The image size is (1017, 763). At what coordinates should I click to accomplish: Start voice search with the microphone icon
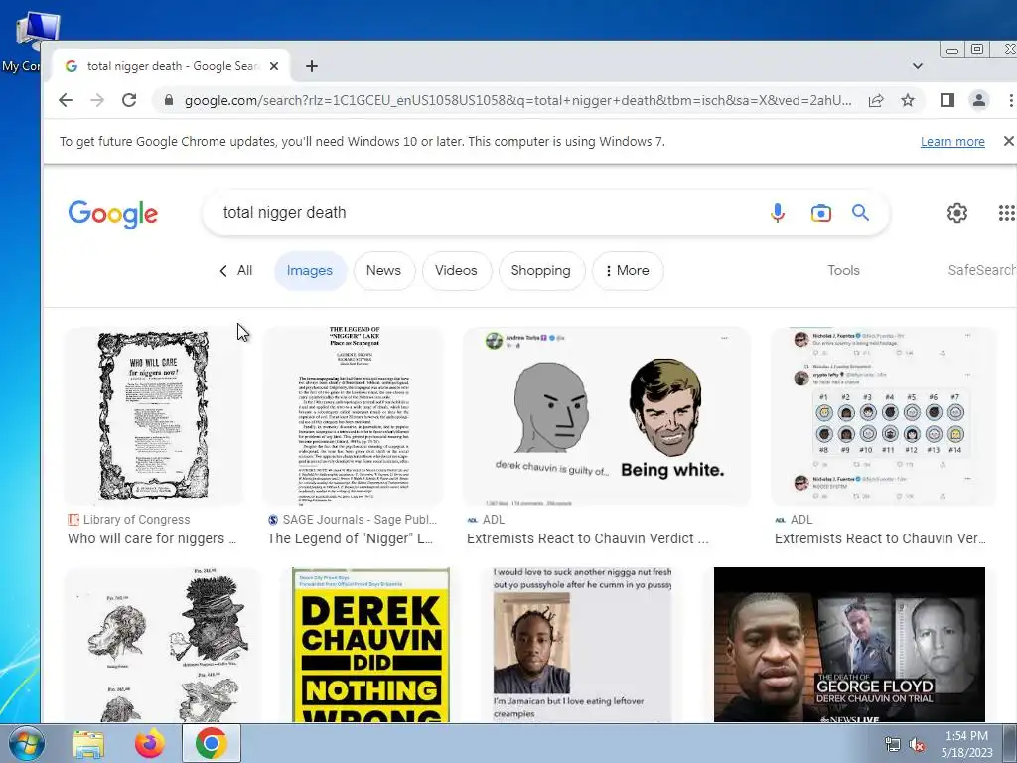tap(777, 213)
